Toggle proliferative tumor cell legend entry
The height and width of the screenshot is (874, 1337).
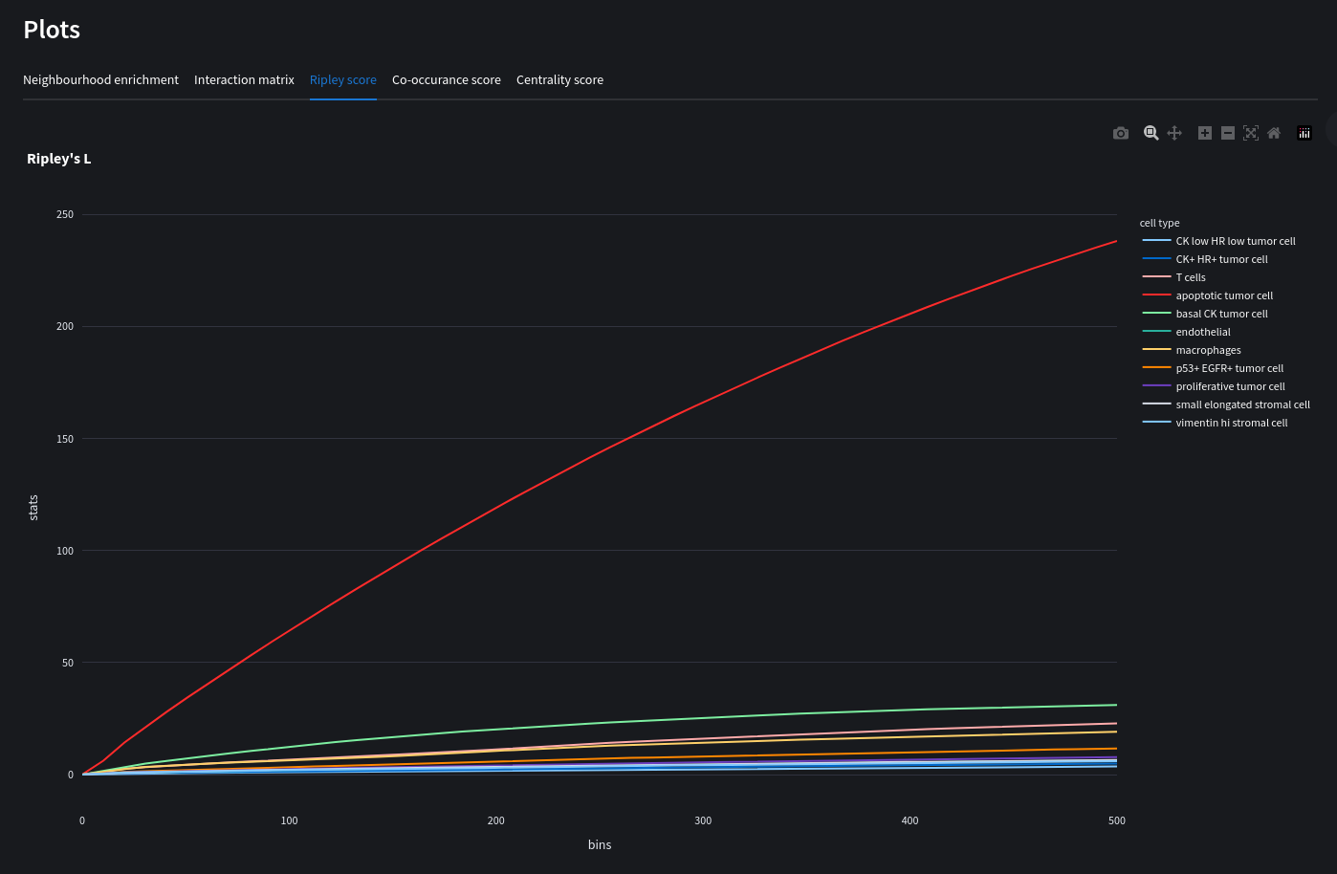click(1214, 386)
